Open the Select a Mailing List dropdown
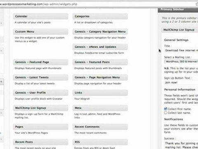 (x=181, y=62)
